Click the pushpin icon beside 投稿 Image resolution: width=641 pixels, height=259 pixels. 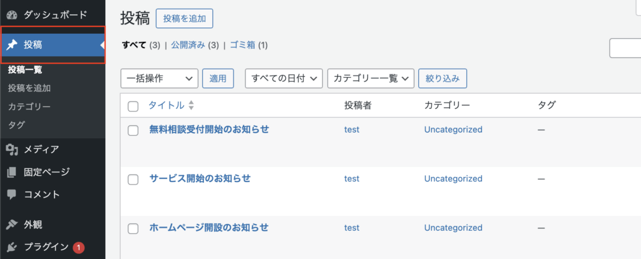click(x=11, y=44)
